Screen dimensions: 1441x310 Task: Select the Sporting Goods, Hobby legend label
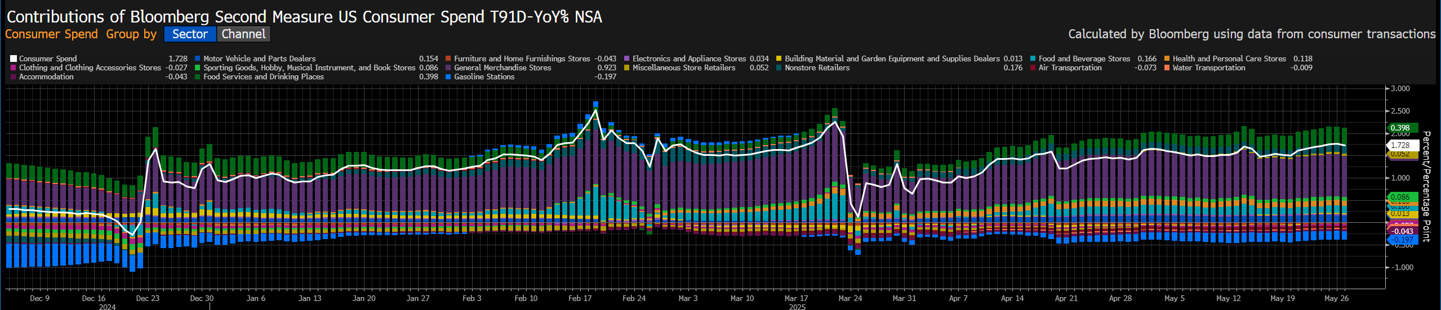point(309,68)
